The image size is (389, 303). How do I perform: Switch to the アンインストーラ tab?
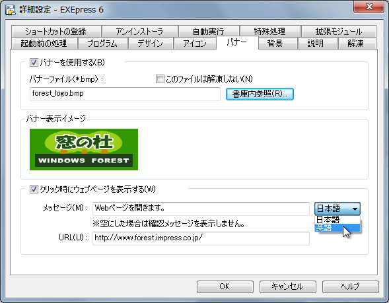(x=139, y=31)
